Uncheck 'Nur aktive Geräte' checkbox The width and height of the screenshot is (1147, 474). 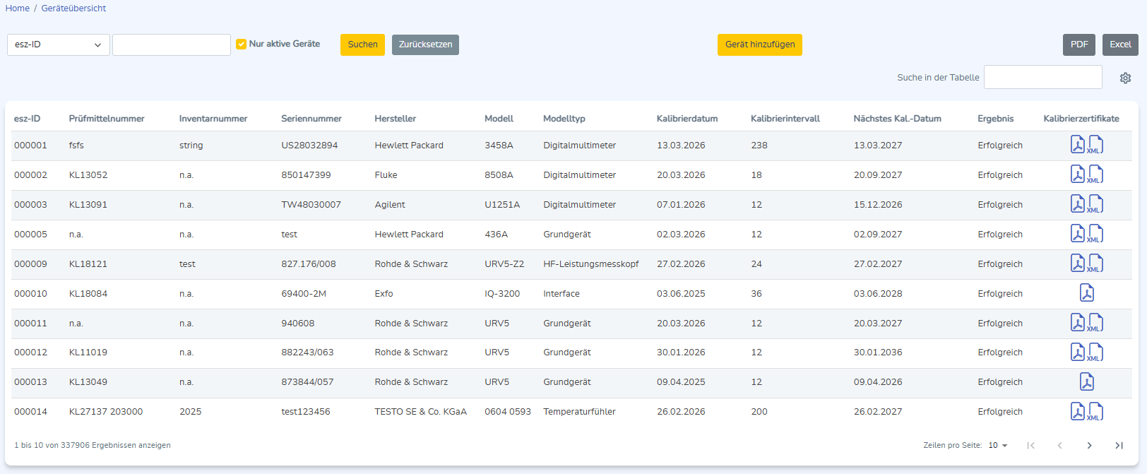[x=242, y=44]
